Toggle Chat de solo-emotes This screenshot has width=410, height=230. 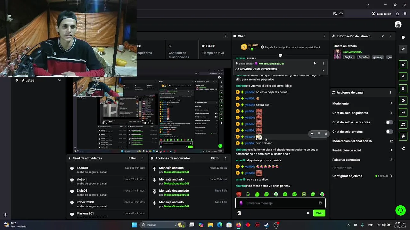pyautogui.click(x=389, y=132)
